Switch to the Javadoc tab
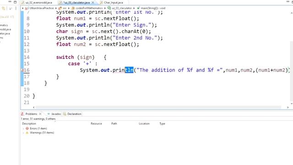The height and width of the screenshot is (165, 293). 56,114
